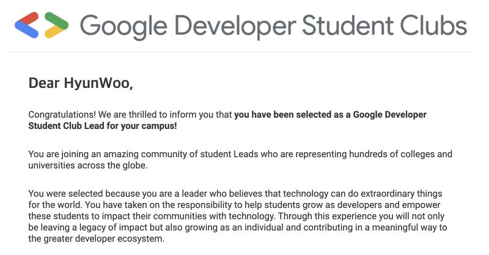Click the line starting "be leaving a legacy of impact"
Image resolution: width=489 pixels, height=255 pixels.
point(238,227)
